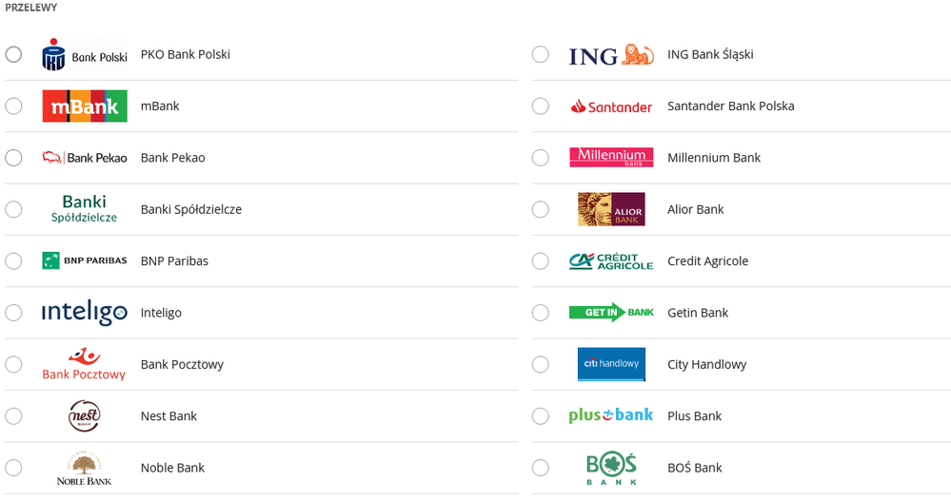Select the Getin Bank radio button
The height and width of the screenshot is (501, 951).
coord(541,313)
